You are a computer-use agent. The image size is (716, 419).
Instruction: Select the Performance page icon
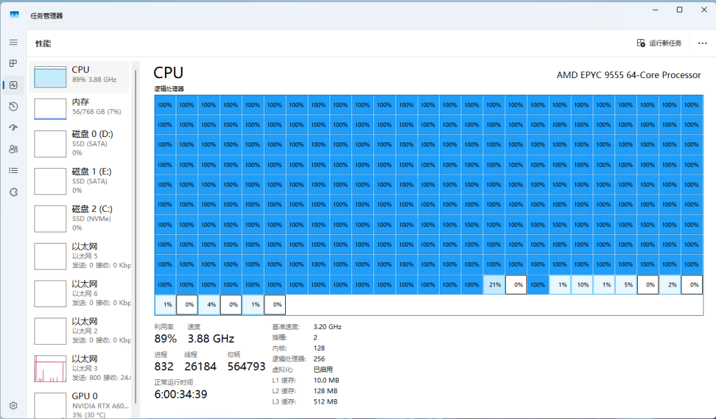point(13,85)
